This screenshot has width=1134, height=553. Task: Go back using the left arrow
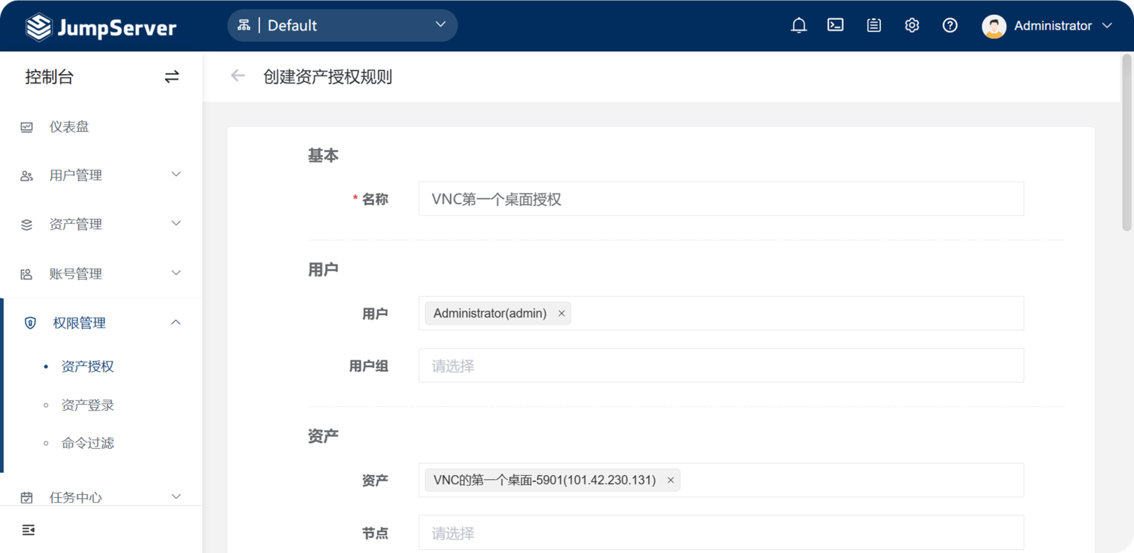[238, 76]
